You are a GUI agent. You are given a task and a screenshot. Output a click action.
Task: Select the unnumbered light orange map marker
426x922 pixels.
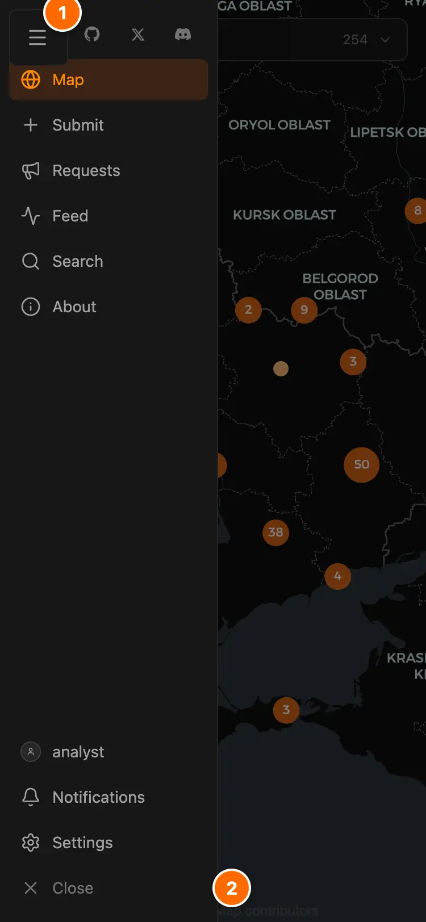281,369
